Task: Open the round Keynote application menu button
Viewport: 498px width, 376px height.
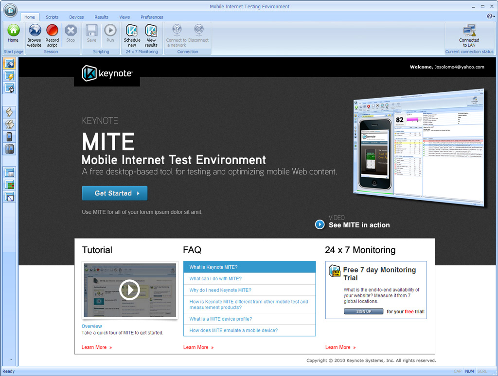Action: (10, 11)
